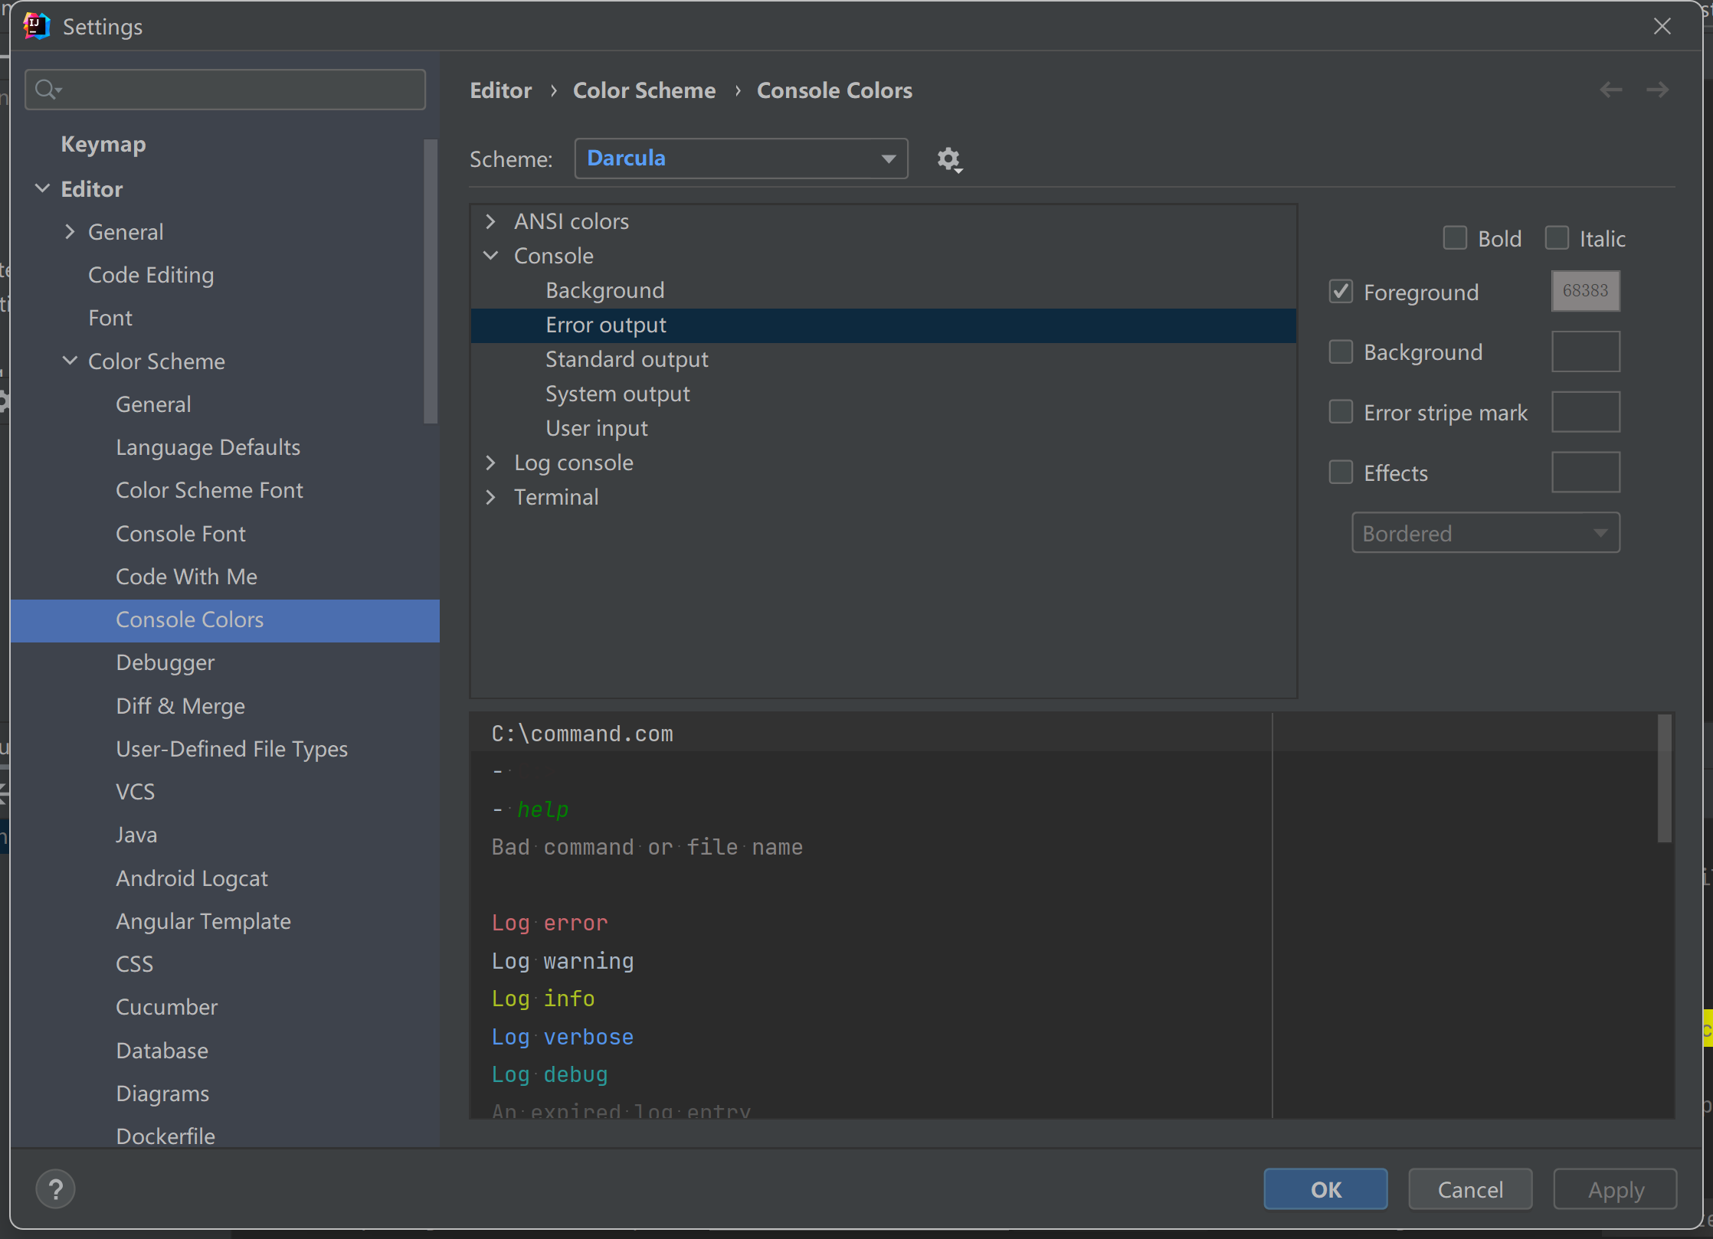Open Language Defaults color settings
This screenshot has width=1713, height=1239.
pyautogui.click(x=208, y=447)
